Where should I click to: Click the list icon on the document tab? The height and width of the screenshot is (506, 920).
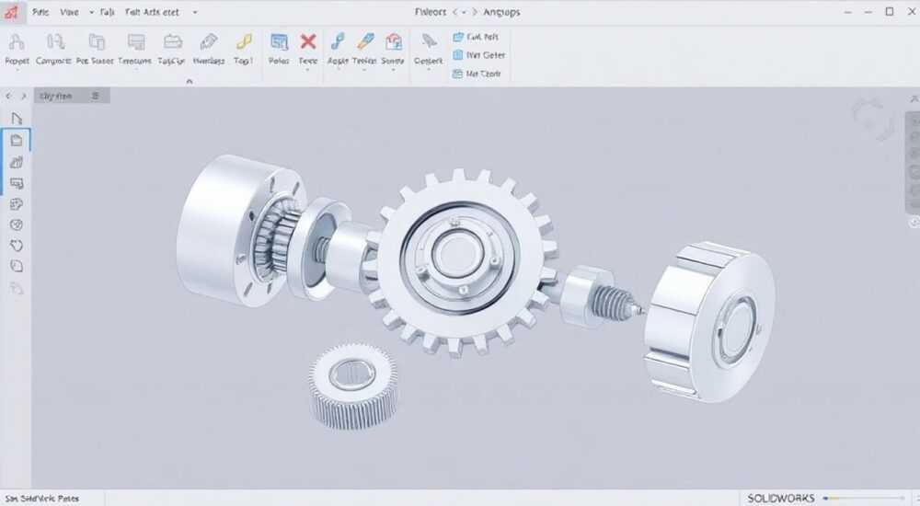(x=96, y=96)
